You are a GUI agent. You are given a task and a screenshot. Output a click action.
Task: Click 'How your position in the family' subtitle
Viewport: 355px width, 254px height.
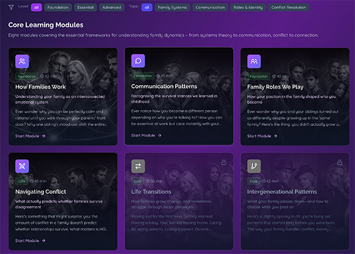[x=292, y=100]
